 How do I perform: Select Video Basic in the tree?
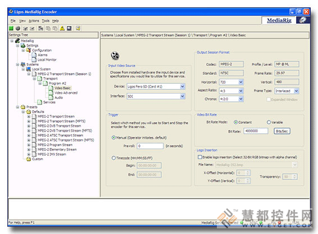click(x=63, y=88)
